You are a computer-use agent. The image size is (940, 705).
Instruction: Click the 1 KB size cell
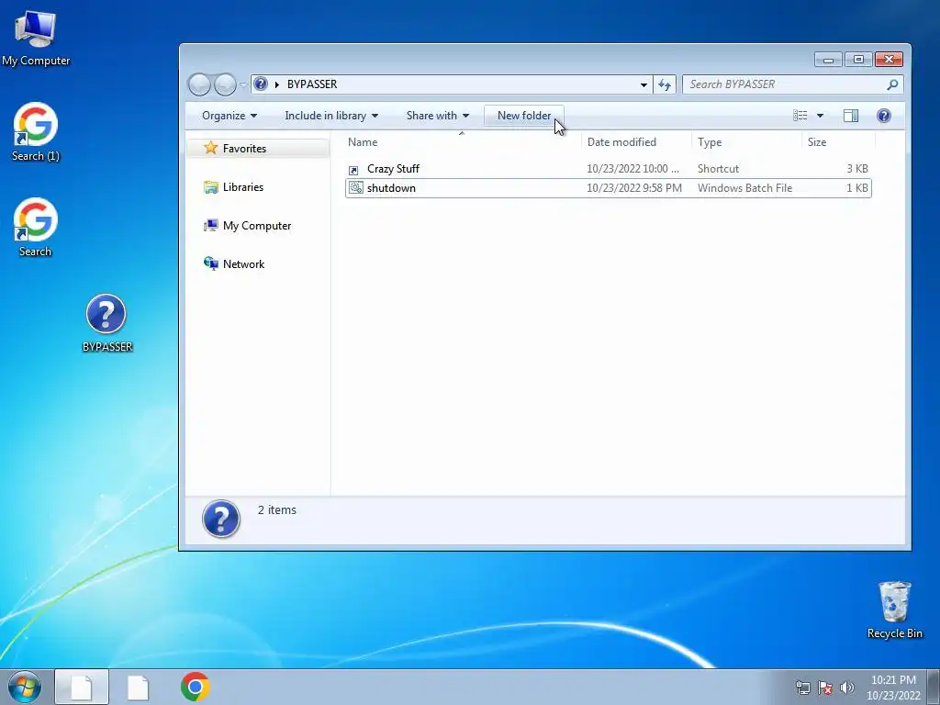pyautogui.click(x=857, y=187)
